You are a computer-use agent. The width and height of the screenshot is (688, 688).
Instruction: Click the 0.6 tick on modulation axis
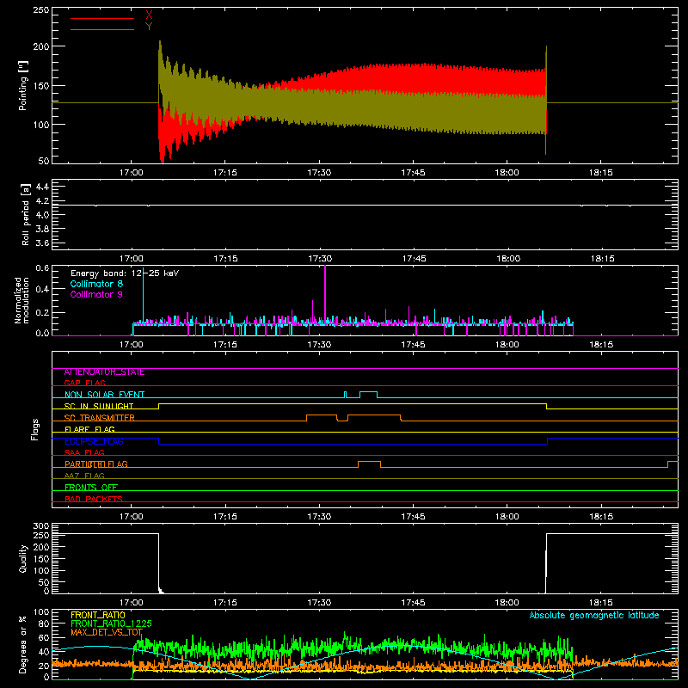point(42,268)
